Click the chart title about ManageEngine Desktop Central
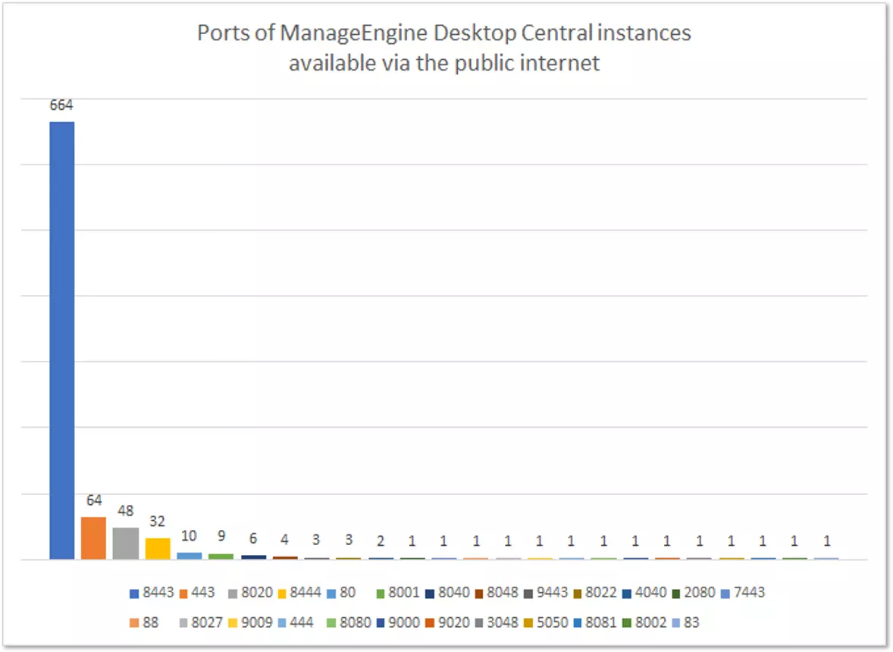Screen dimensions: 893x652 coord(444,48)
